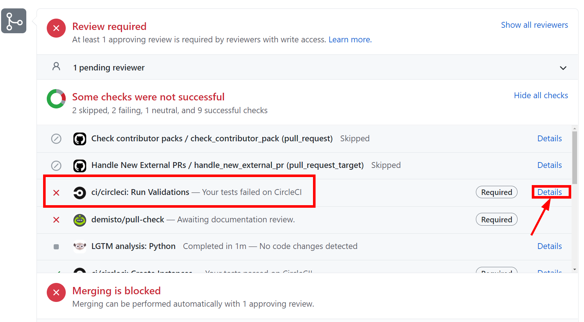Viewport: 584px width, 322px height.
Task: Click the GitHub Actions icon for Check contributor packs
Action: click(79, 139)
